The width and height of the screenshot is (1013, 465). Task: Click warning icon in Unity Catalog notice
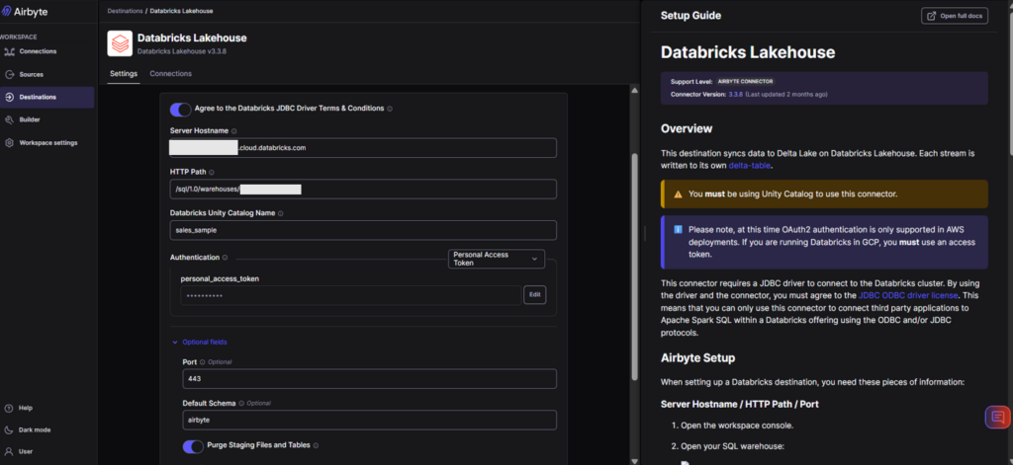coord(678,194)
